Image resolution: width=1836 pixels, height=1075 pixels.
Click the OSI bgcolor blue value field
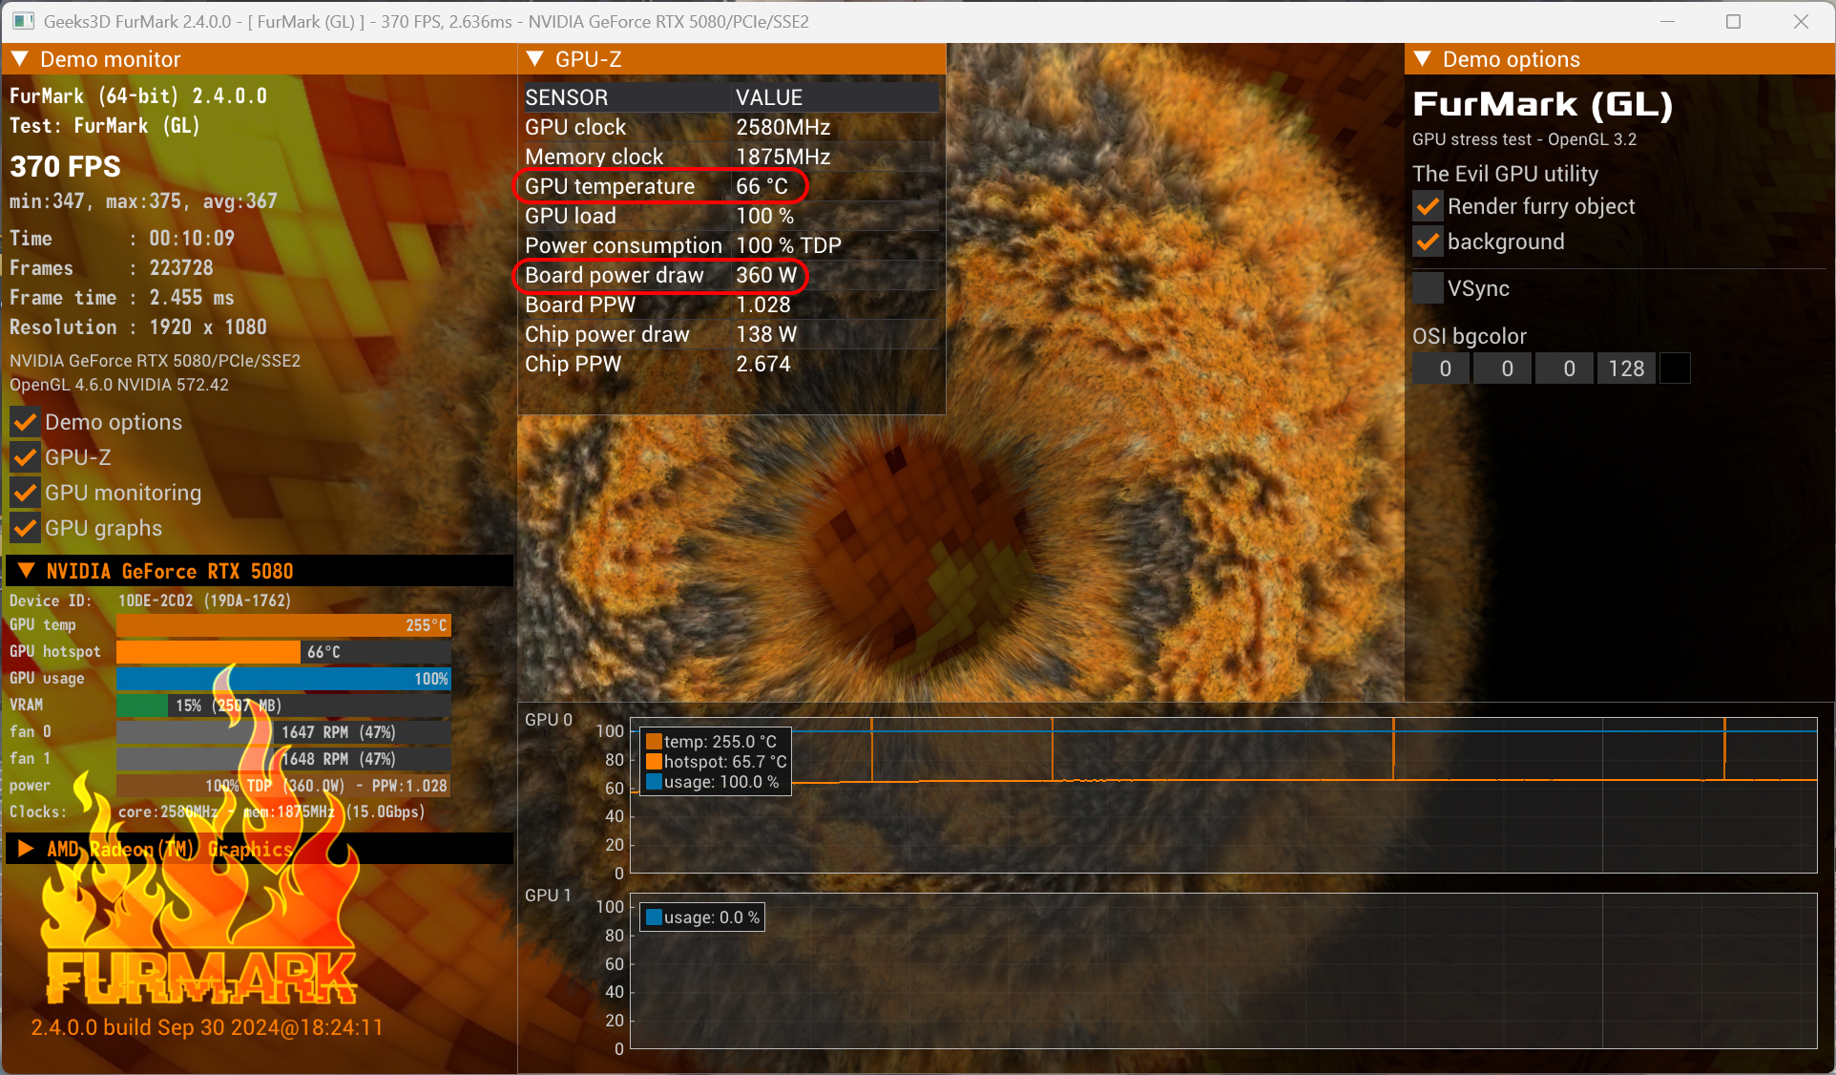[x=1565, y=369]
